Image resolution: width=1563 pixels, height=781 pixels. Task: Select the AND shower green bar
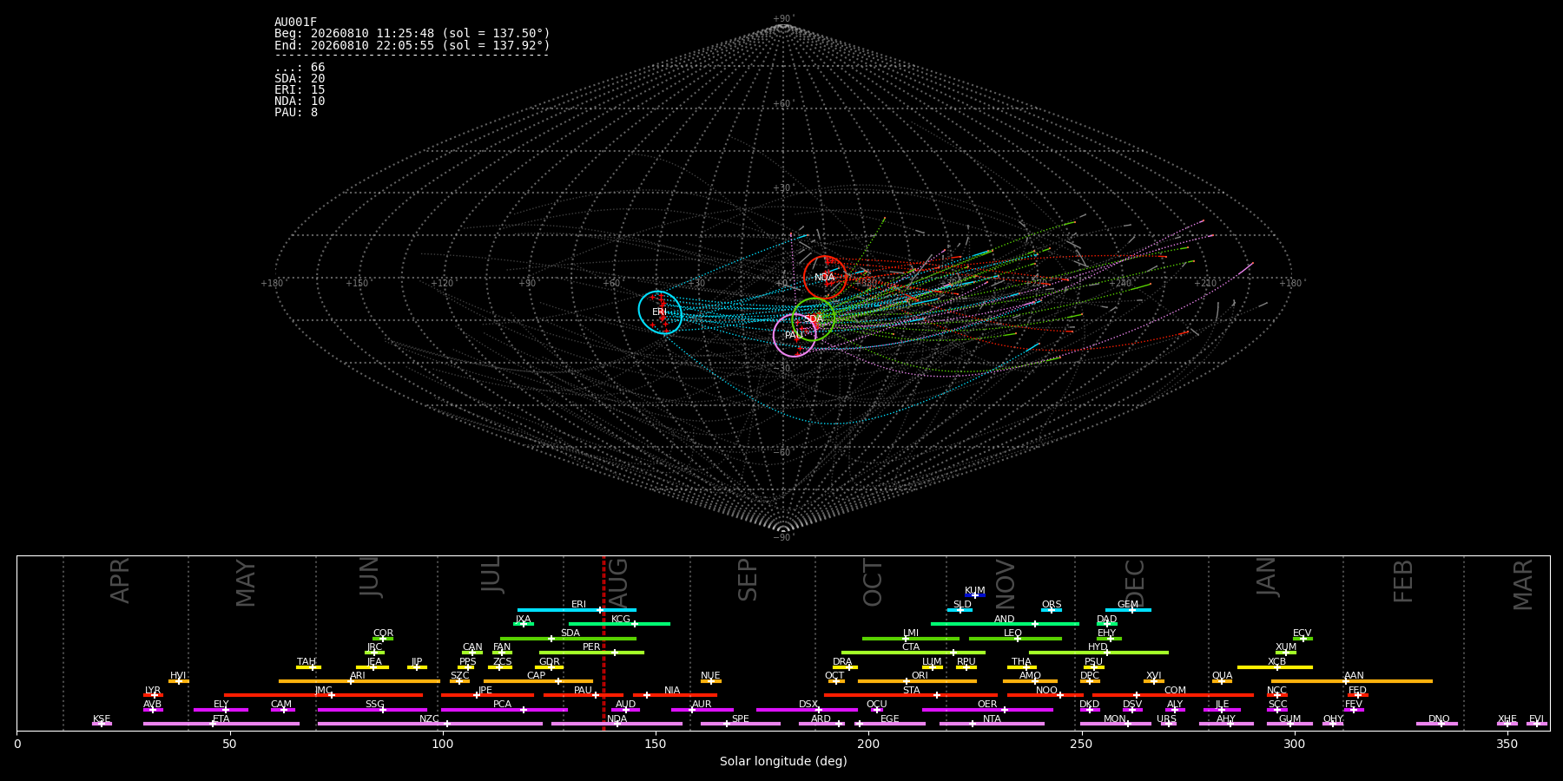[x=1005, y=624]
